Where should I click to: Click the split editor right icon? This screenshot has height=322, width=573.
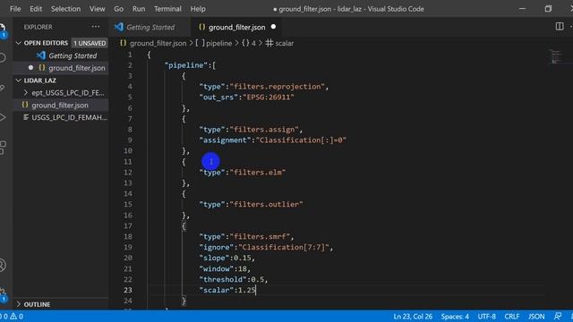(560, 26)
